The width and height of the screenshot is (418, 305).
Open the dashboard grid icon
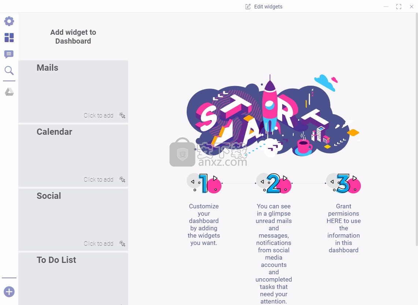coord(9,38)
